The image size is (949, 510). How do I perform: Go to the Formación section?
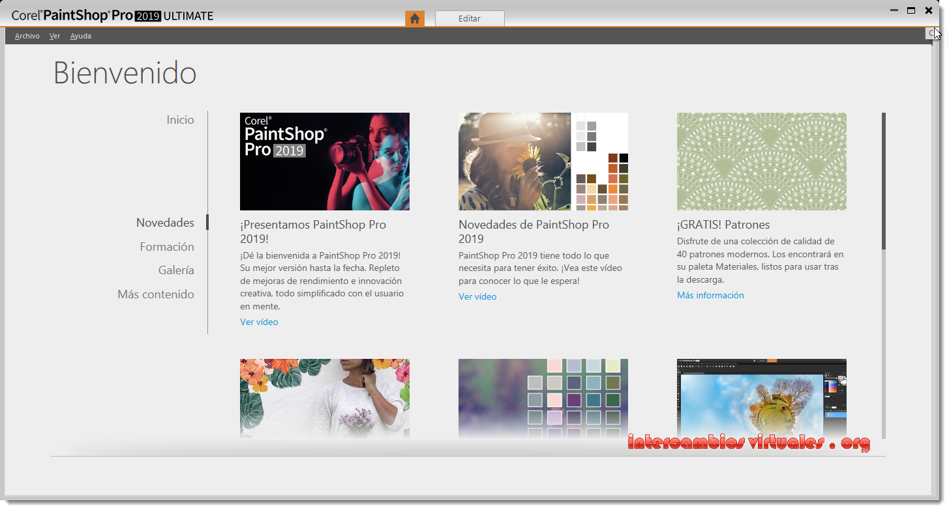167,247
